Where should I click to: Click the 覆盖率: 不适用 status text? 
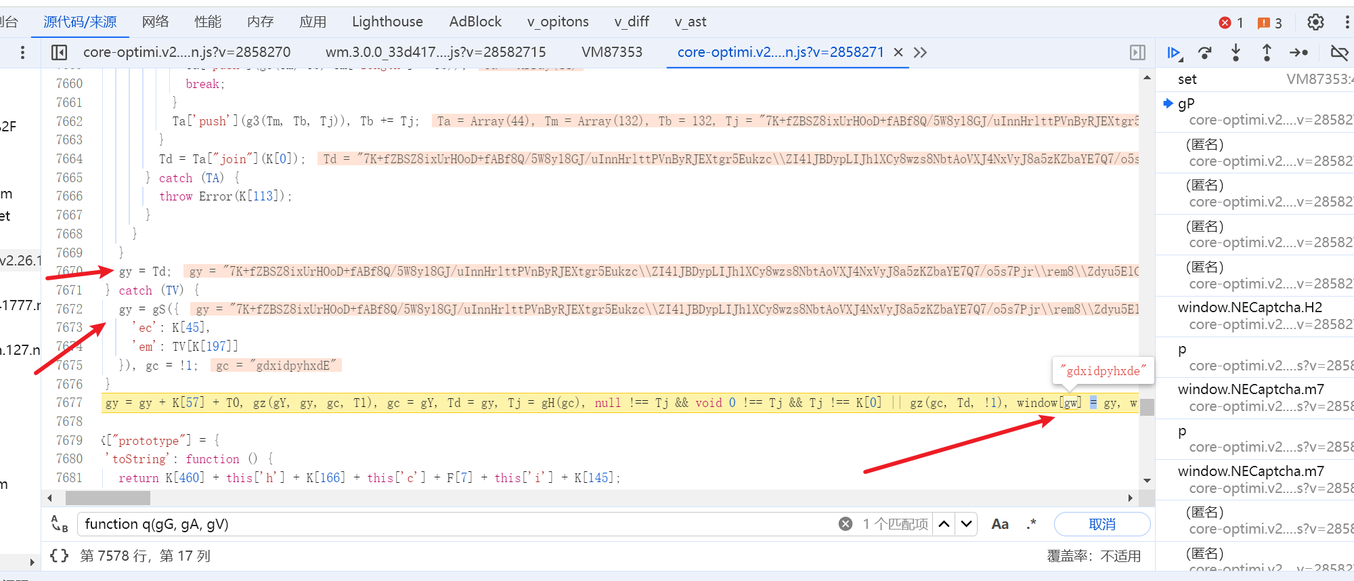coord(1093,556)
